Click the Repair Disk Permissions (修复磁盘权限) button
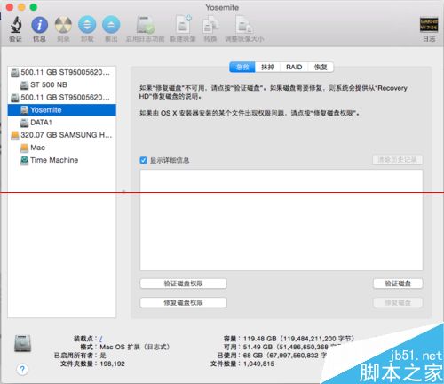Viewport: 444px width, 384px height. (x=183, y=302)
